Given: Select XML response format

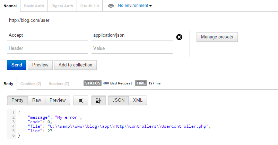Looking at the screenshot, I should (138, 100).
